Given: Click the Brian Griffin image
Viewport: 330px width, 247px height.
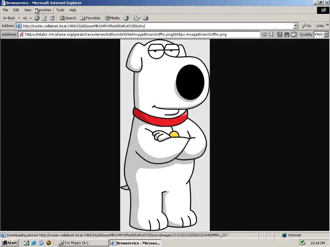Looking at the screenshot, I should [x=165, y=135].
